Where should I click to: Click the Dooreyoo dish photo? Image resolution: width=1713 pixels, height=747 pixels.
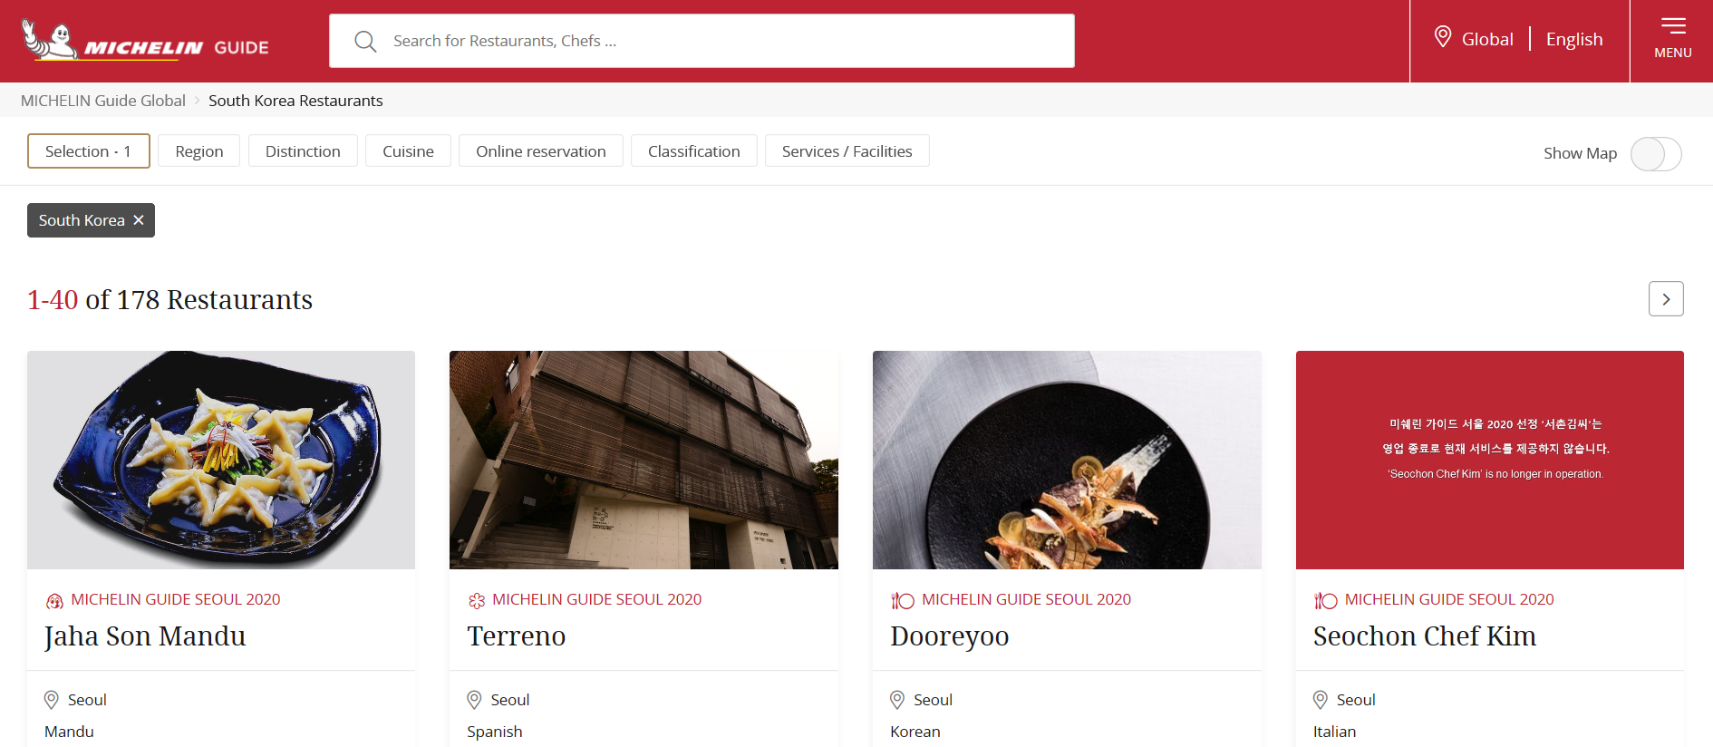point(1067,460)
